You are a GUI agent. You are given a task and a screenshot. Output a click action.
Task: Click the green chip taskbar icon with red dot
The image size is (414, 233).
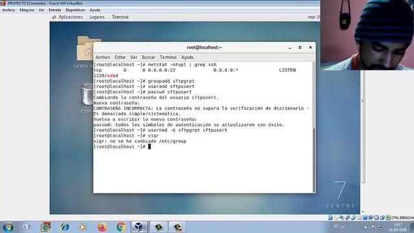coord(177,227)
